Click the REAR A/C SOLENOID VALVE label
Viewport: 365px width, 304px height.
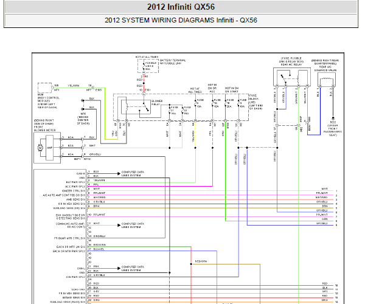pyautogui.click(x=325, y=65)
